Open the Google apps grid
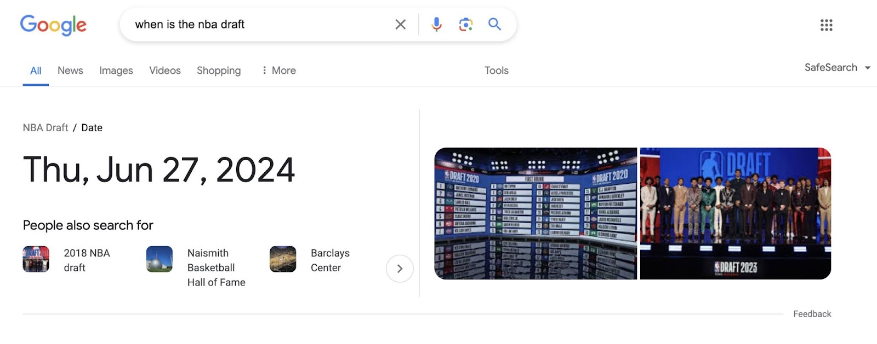Image resolution: width=877 pixels, height=344 pixels. [x=826, y=25]
